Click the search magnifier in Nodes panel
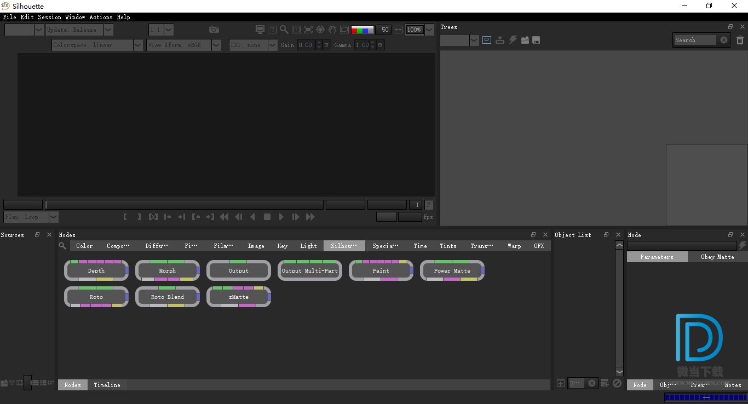This screenshot has width=748, height=404. 62,246
